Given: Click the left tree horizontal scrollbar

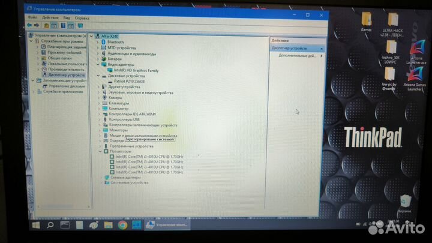Looking at the screenshot, I should coord(63,206).
